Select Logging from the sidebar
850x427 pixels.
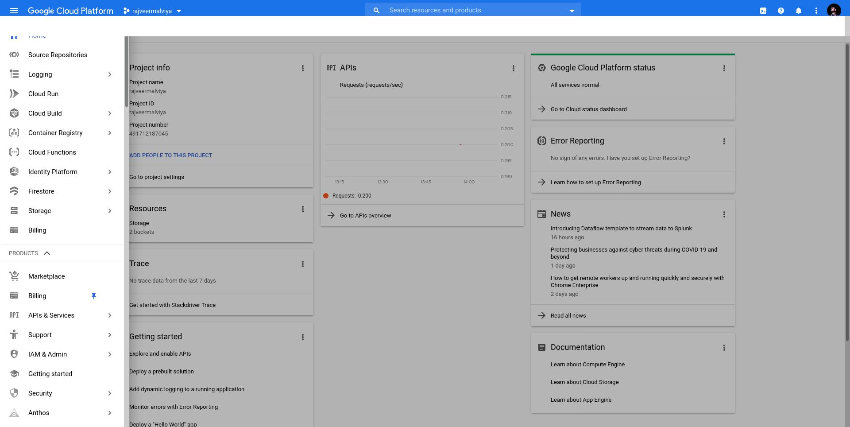coord(40,74)
